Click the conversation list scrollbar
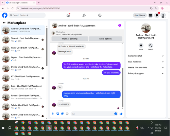170x136 pixels. pos(47,47)
